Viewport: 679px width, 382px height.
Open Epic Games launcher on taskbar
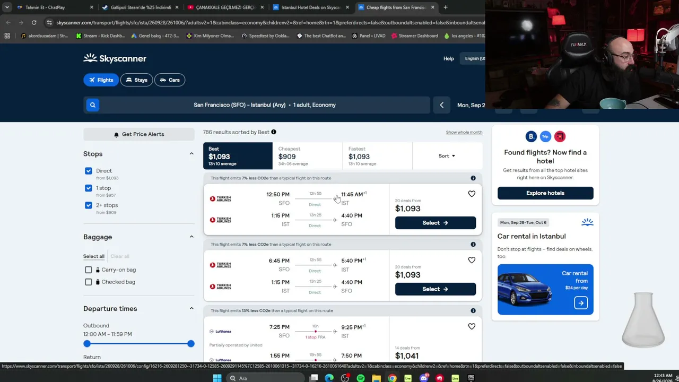coord(471,378)
